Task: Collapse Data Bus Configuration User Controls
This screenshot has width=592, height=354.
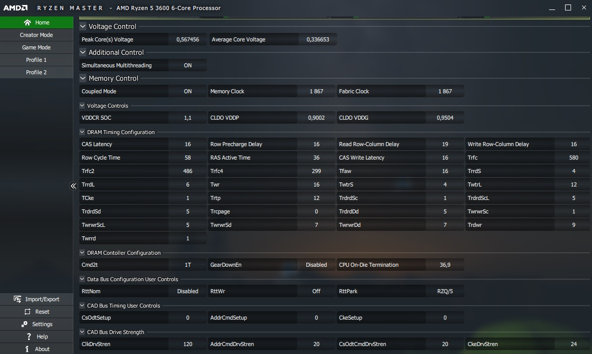Action: 82,279
